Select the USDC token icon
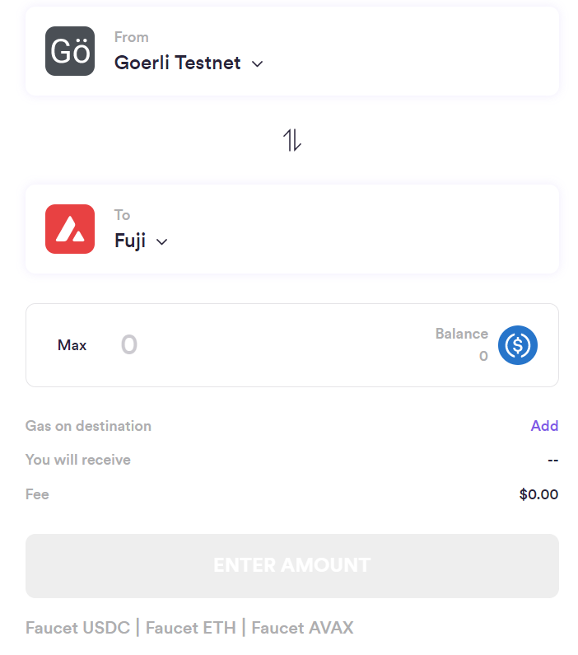Screen dimensions: 578x655 518,345
